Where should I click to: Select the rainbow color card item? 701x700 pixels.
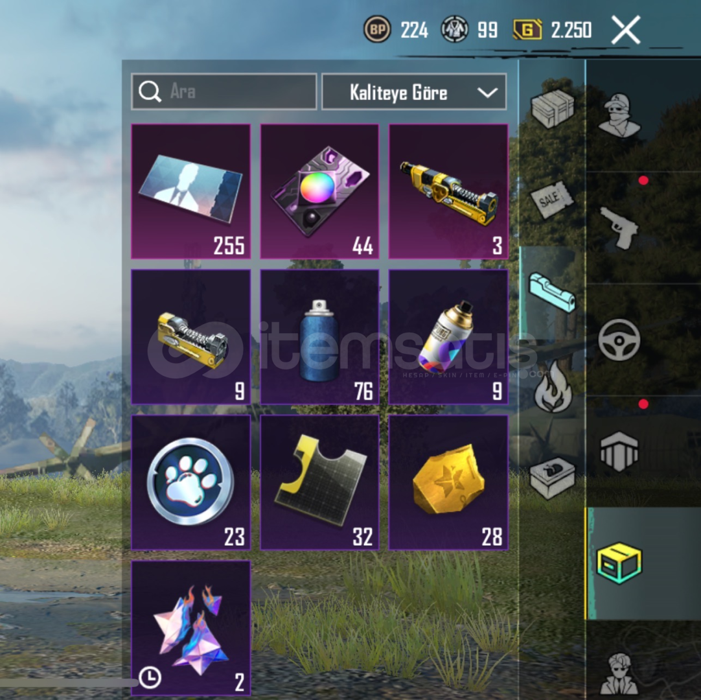pyautogui.click(x=319, y=191)
